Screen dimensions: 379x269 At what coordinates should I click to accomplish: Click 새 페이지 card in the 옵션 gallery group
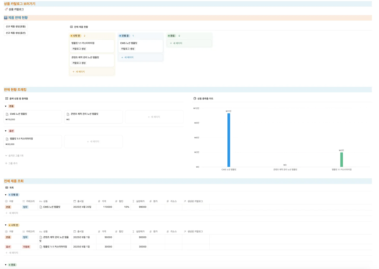[93, 141]
